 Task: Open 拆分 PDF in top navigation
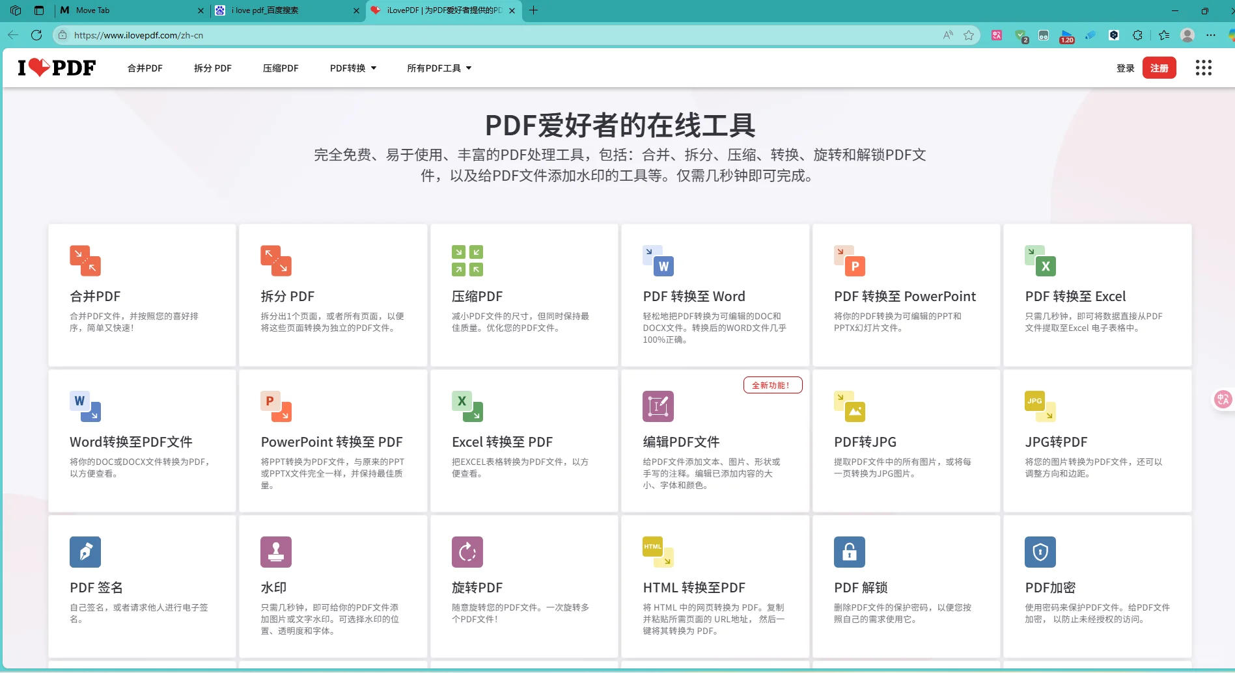[x=213, y=68]
